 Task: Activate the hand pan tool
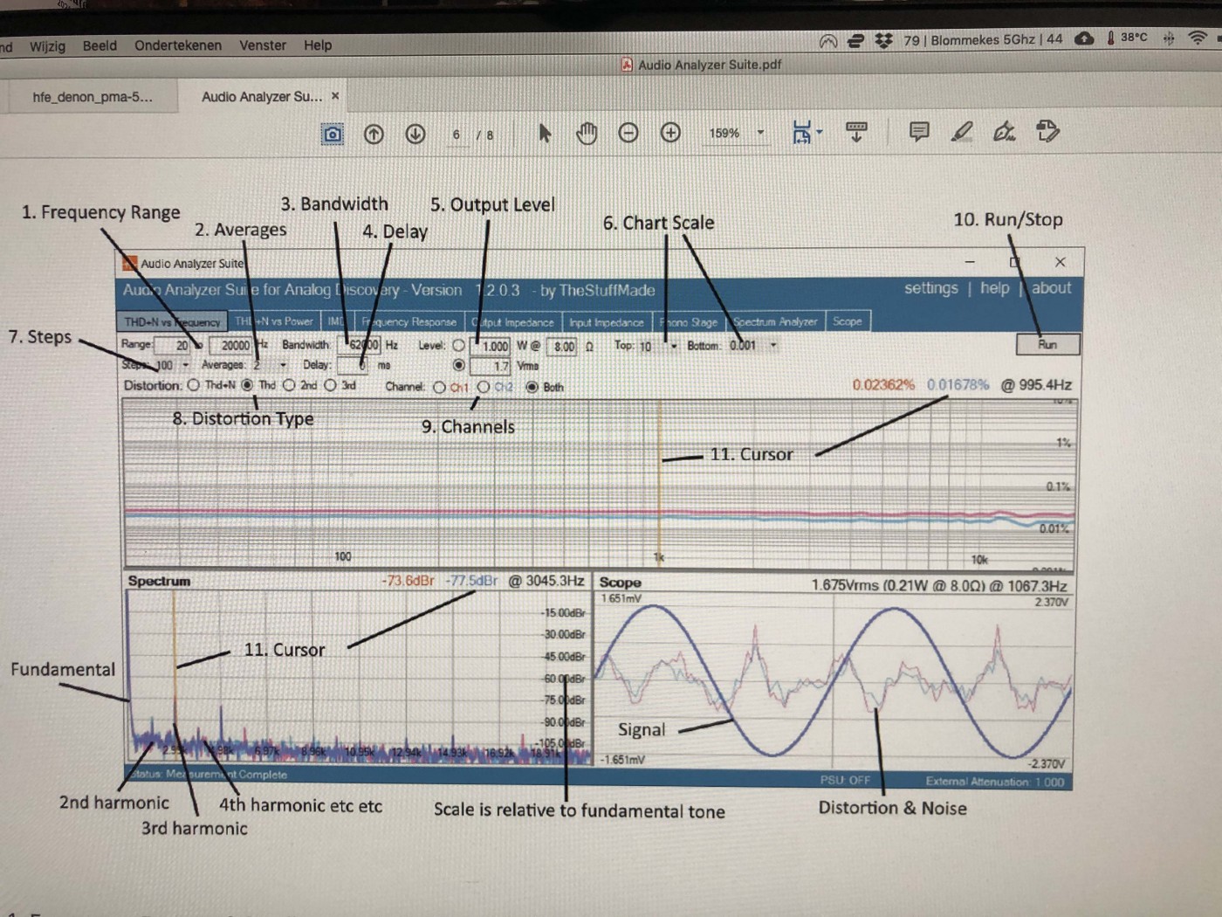pyautogui.click(x=587, y=133)
